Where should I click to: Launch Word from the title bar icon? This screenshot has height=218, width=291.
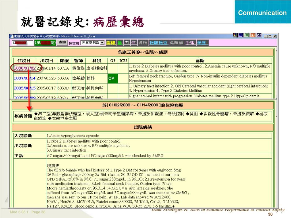(241, 35)
